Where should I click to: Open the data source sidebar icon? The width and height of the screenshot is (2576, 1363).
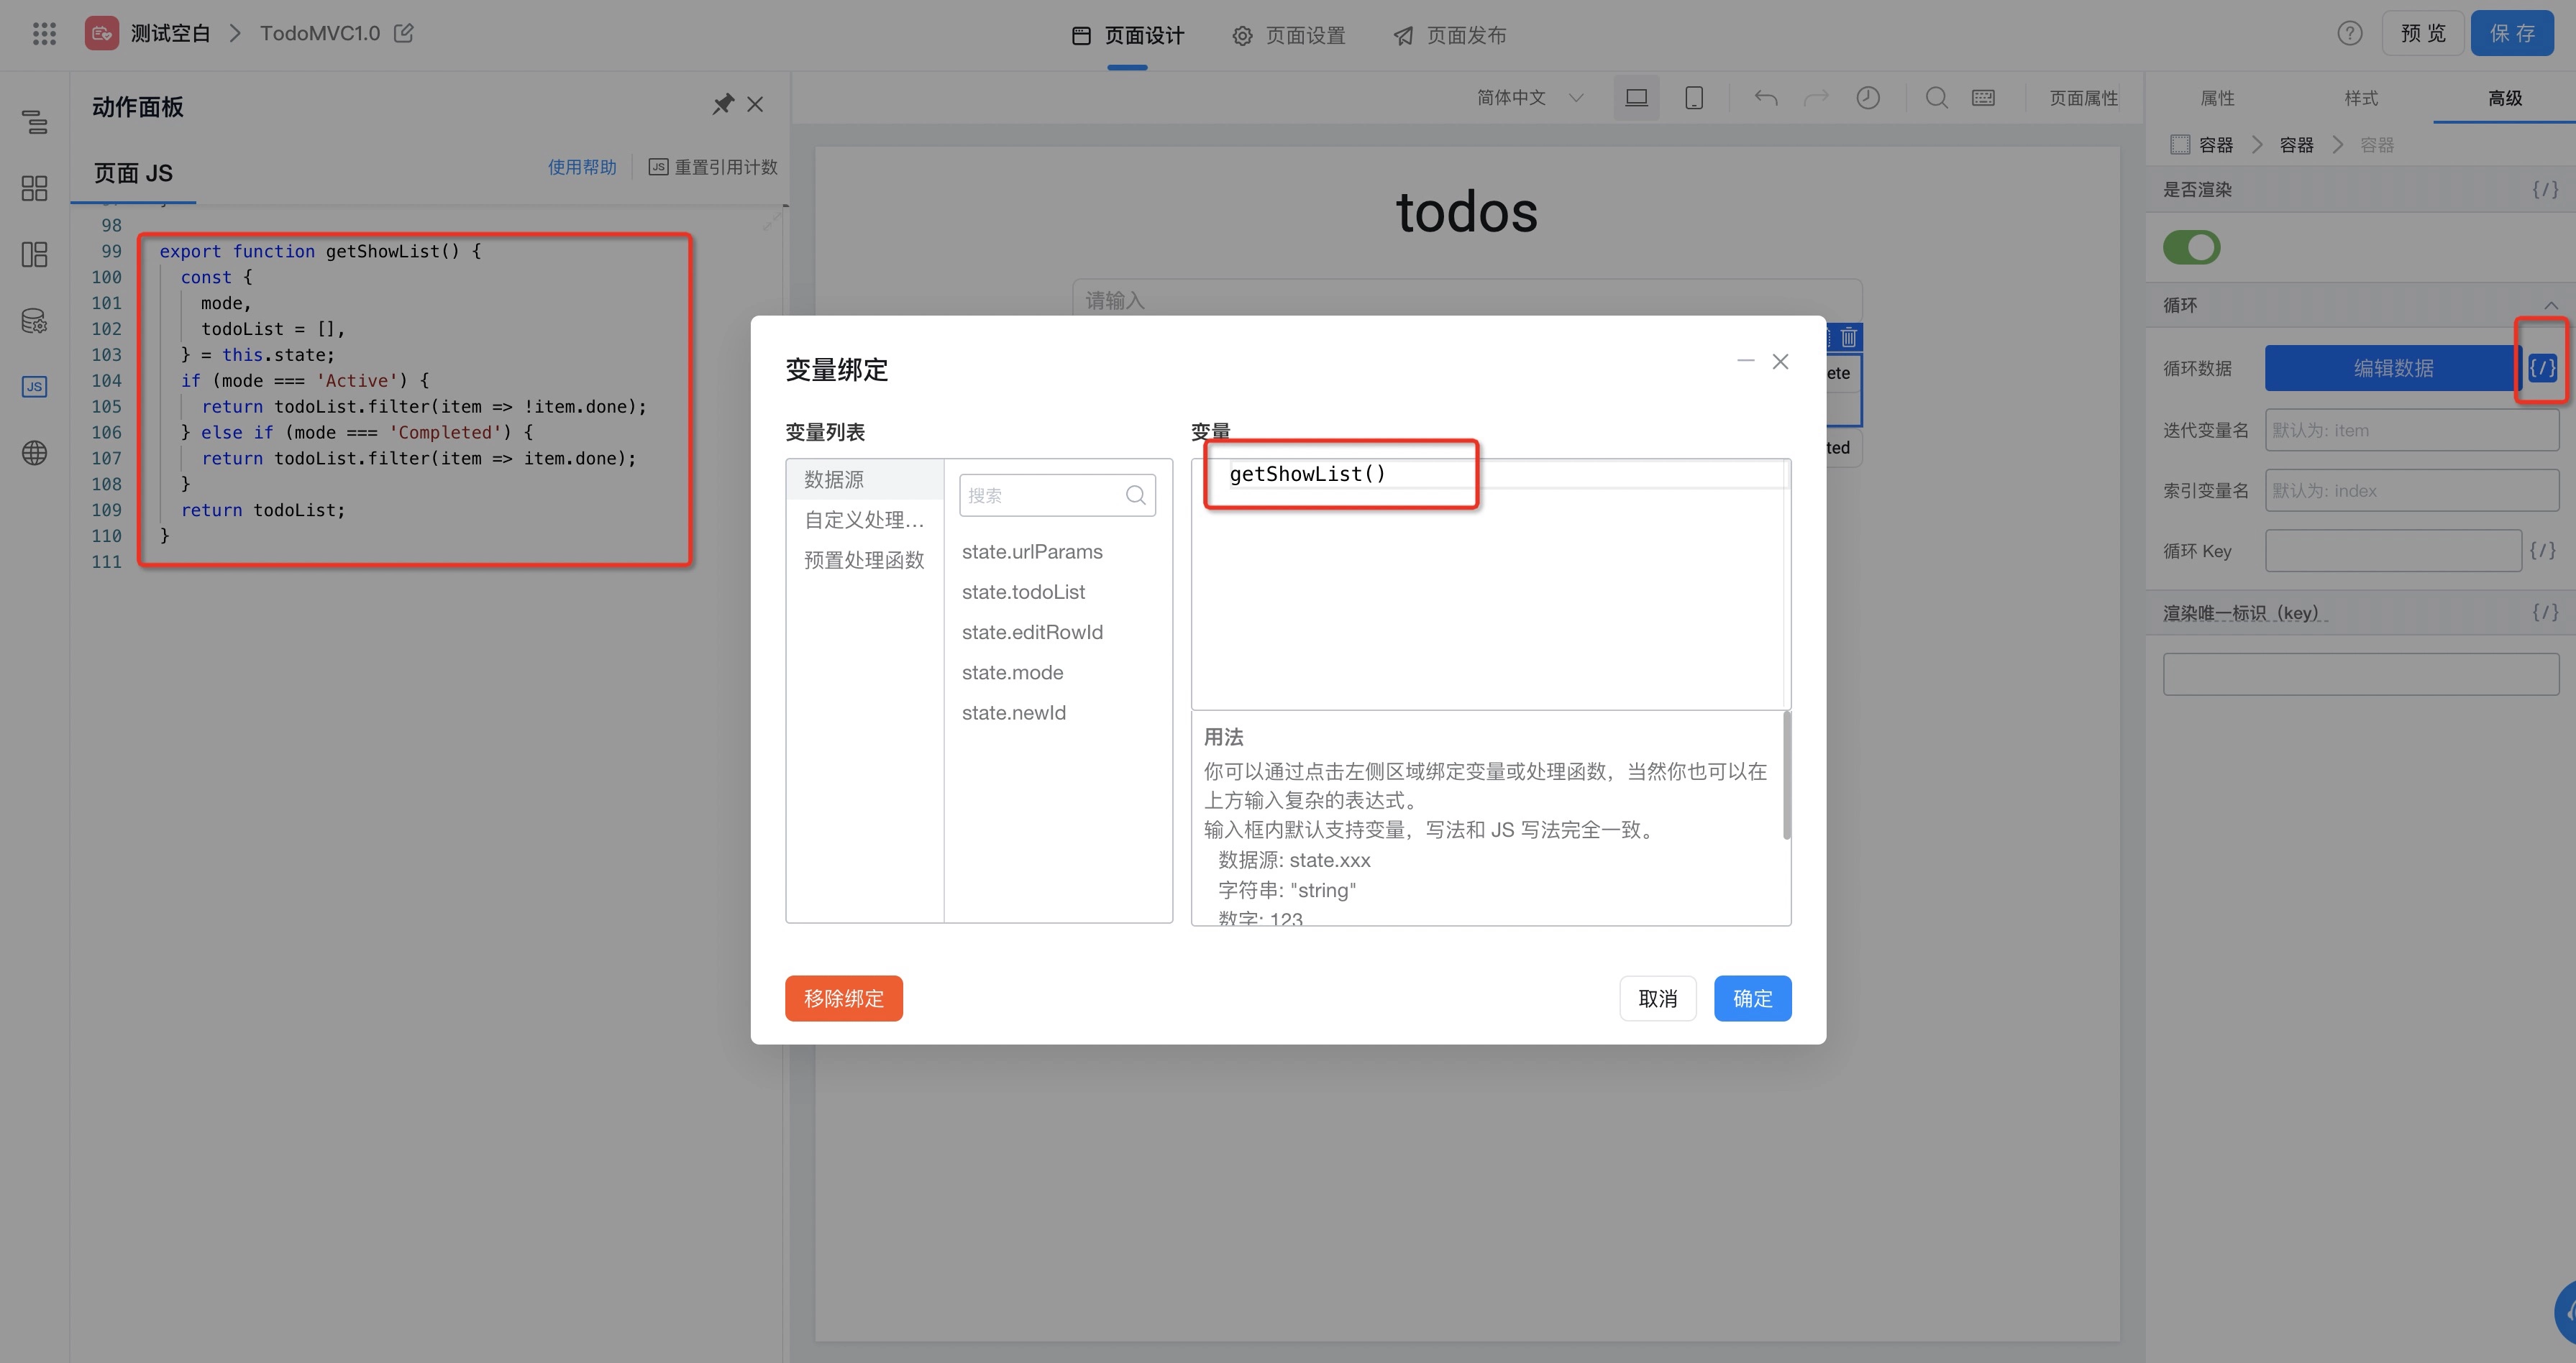coord(34,321)
